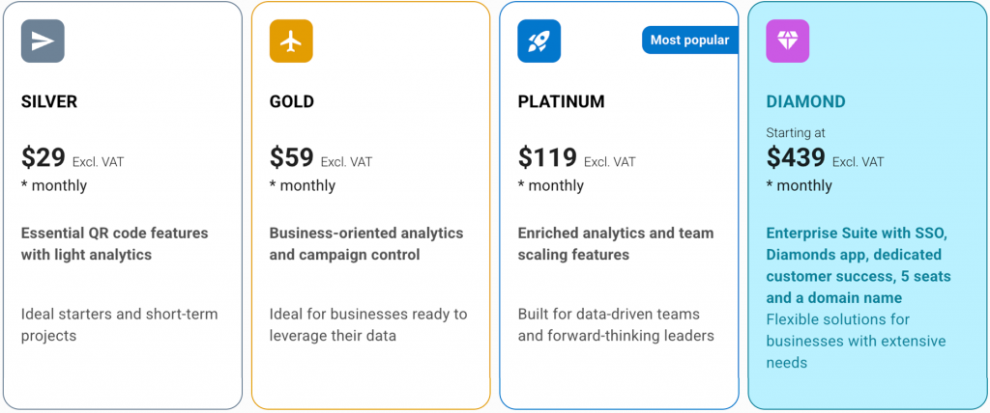The height and width of the screenshot is (413, 990).
Task: Select the DIAMOND plan title
Action: (x=805, y=101)
